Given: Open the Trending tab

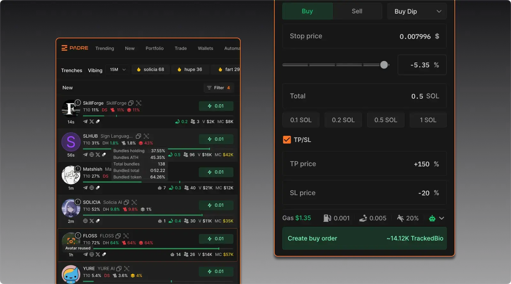Looking at the screenshot, I should click(x=104, y=49).
